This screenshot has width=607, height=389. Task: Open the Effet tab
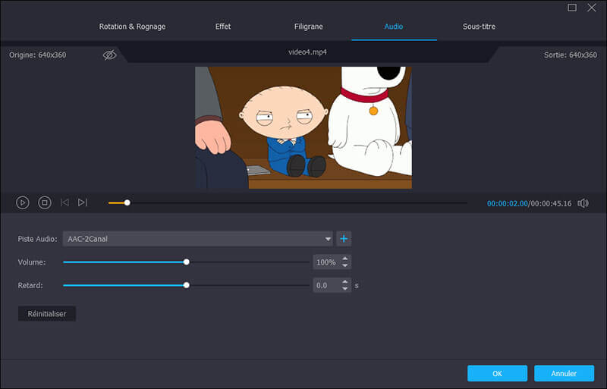tap(222, 27)
